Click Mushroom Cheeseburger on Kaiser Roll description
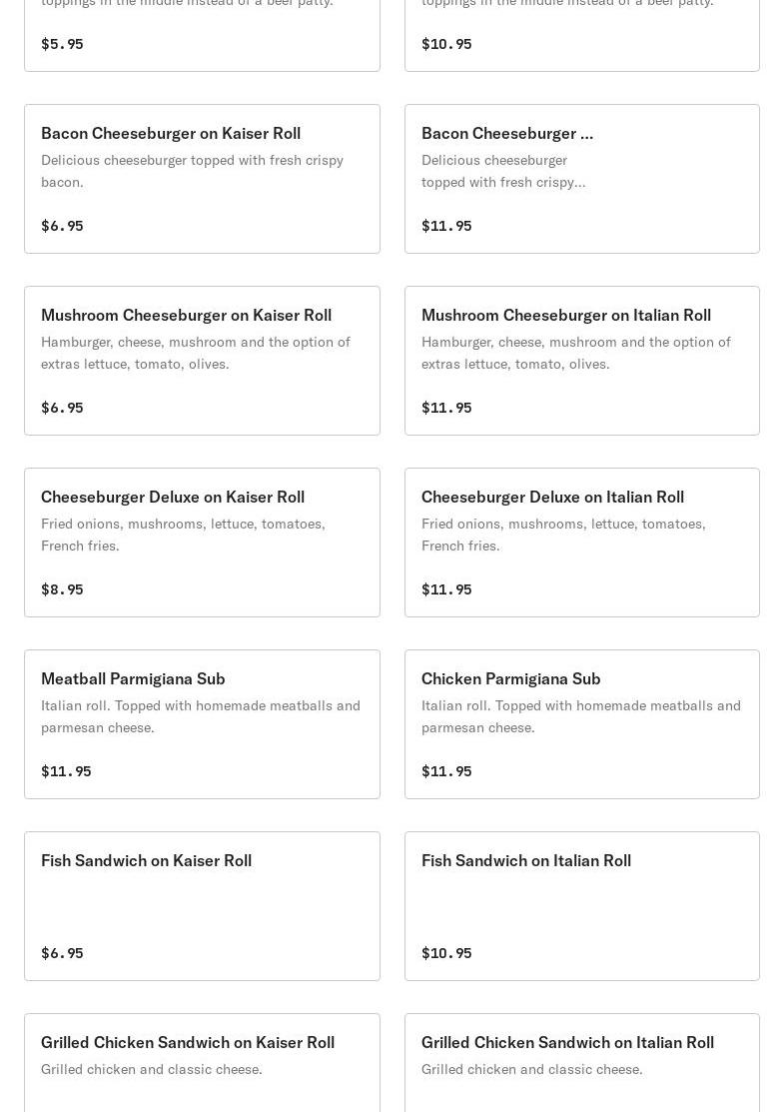 tap(196, 353)
